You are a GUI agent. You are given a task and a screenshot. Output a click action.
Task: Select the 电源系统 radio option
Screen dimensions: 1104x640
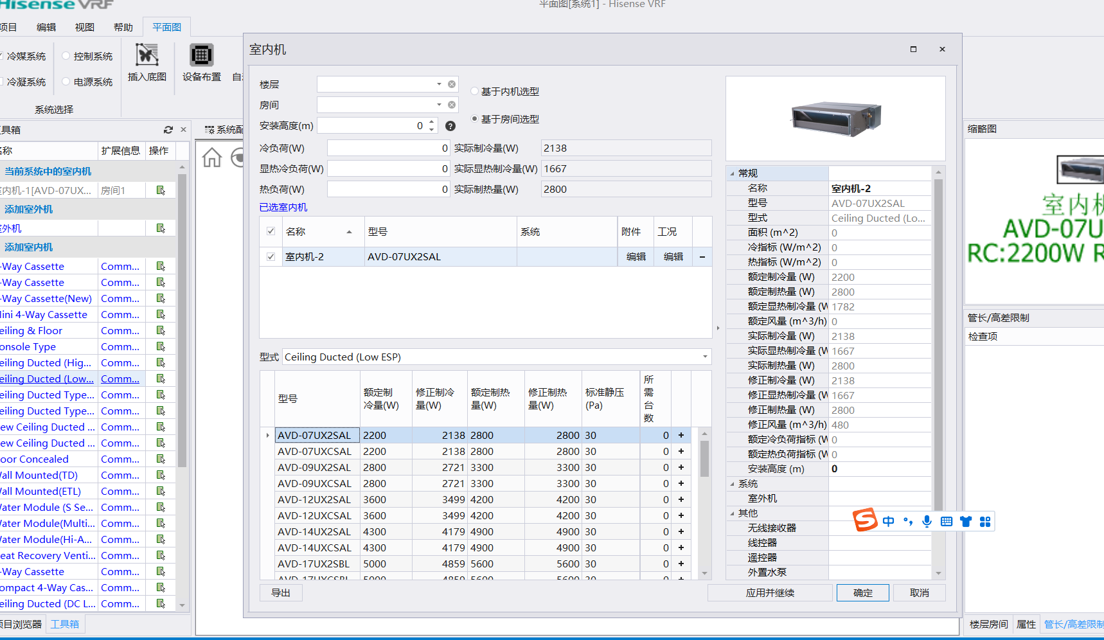tap(66, 82)
